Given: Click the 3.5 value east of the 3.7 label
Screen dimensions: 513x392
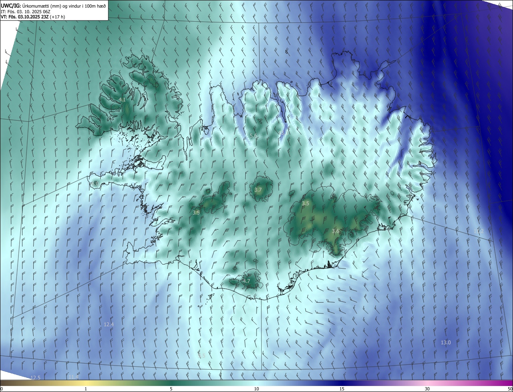Looking at the screenshot, I should (305, 204).
